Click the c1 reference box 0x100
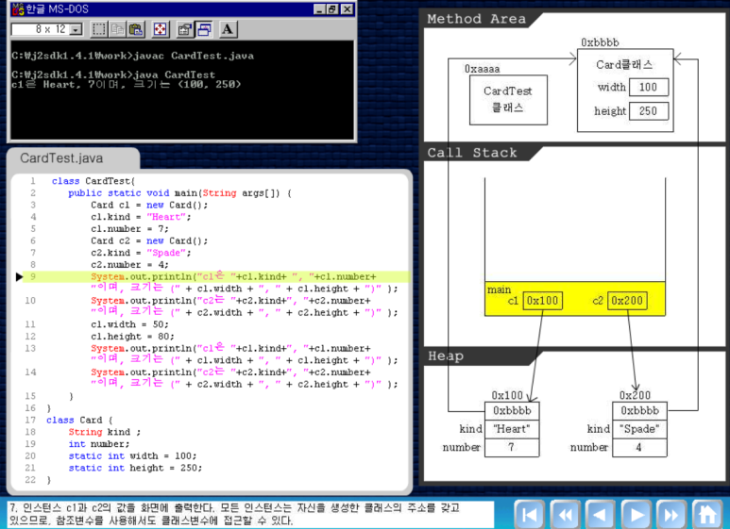Screen dimensions: 730x529 point(542,301)
